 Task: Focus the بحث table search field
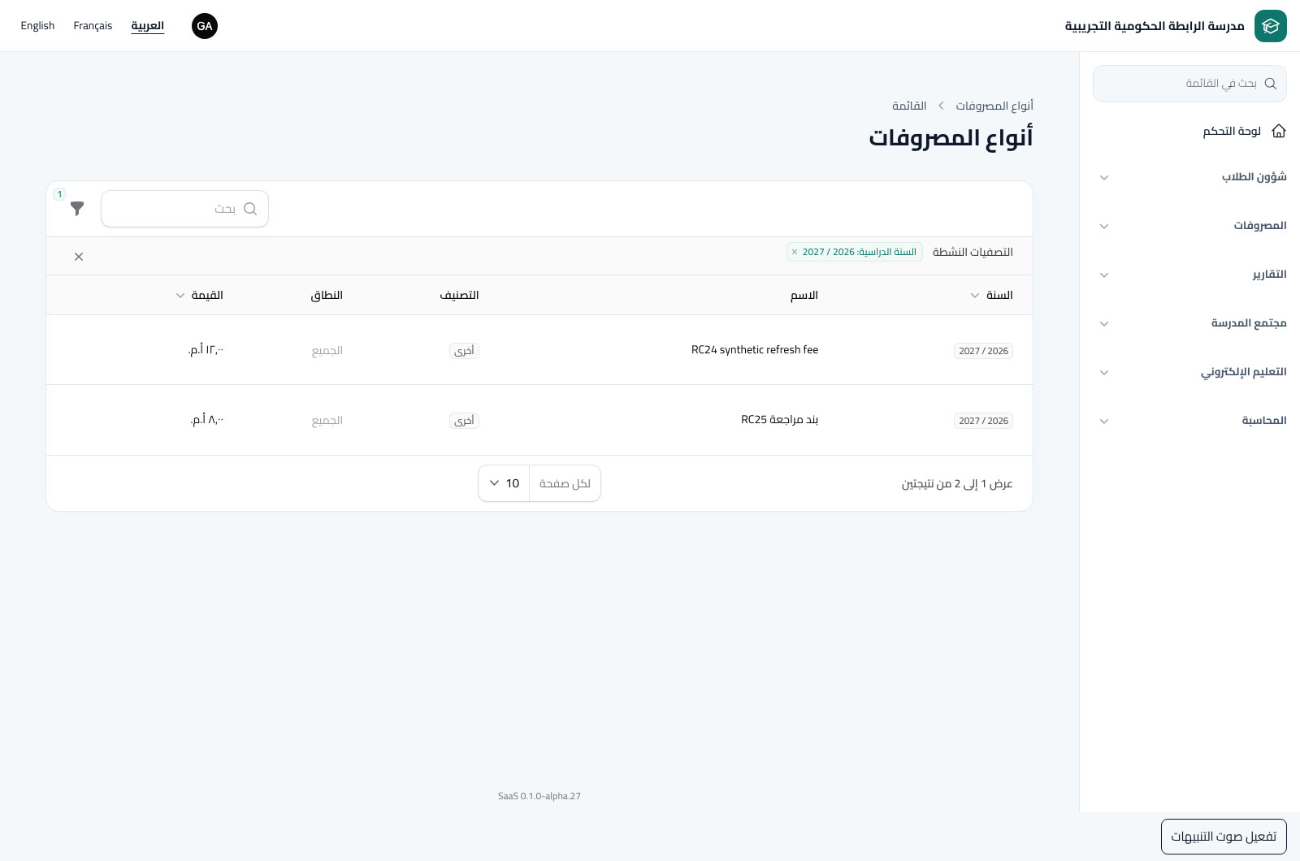tap(184, 209)
